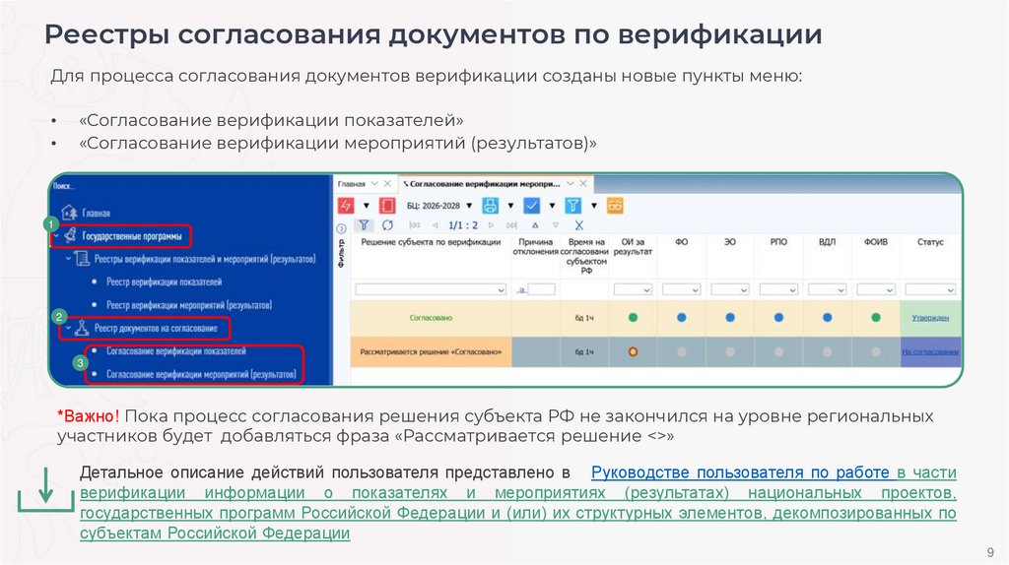
Task: Open Согласование верификации показателей menu item
Action: click(x=176, y=351)
